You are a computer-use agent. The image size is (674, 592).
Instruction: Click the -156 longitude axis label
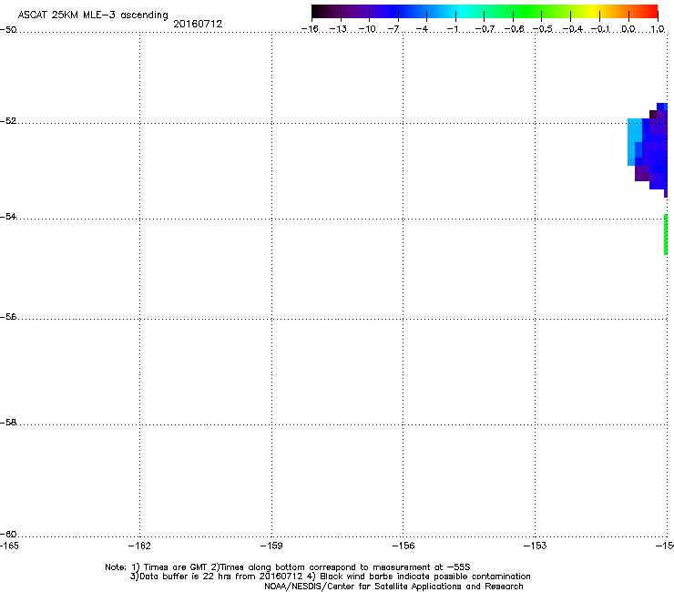pos(403,546)
